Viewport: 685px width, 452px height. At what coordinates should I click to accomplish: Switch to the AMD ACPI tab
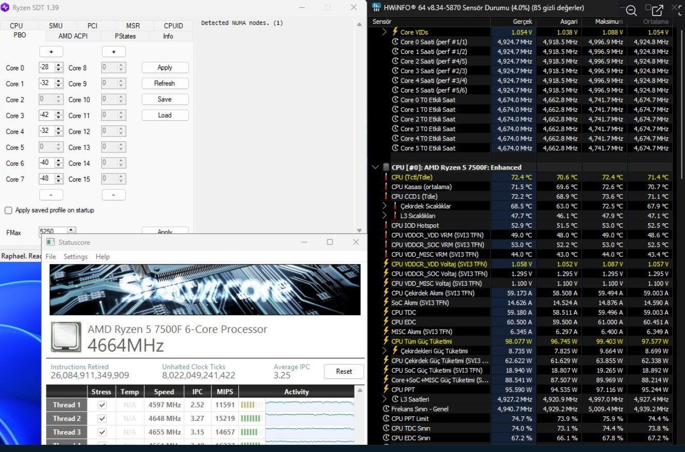click(x=73, y=36)
